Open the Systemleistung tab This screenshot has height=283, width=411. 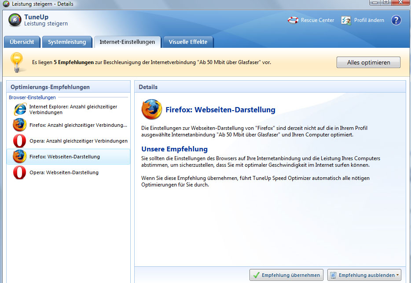(67, 42)
